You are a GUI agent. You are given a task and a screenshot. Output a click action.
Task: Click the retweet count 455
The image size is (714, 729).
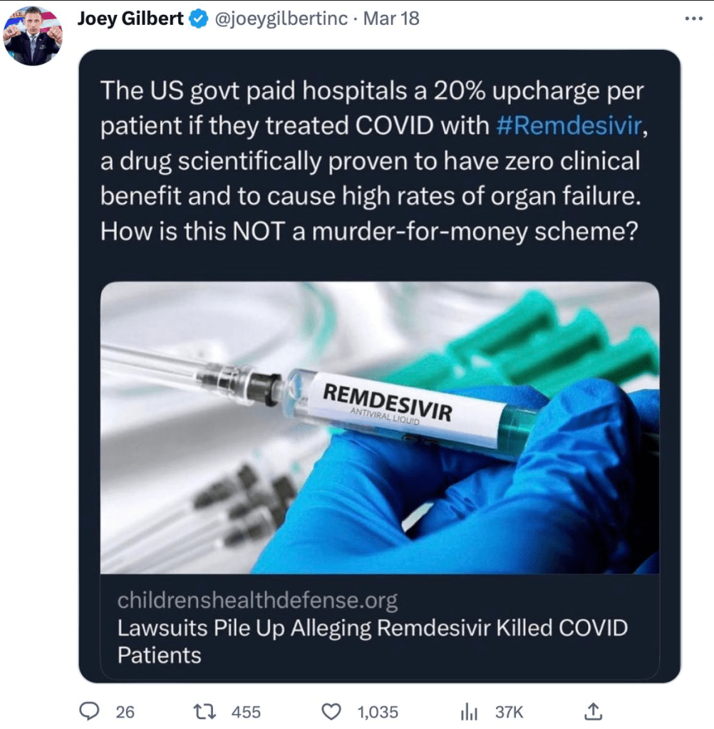tap(247, 711)
